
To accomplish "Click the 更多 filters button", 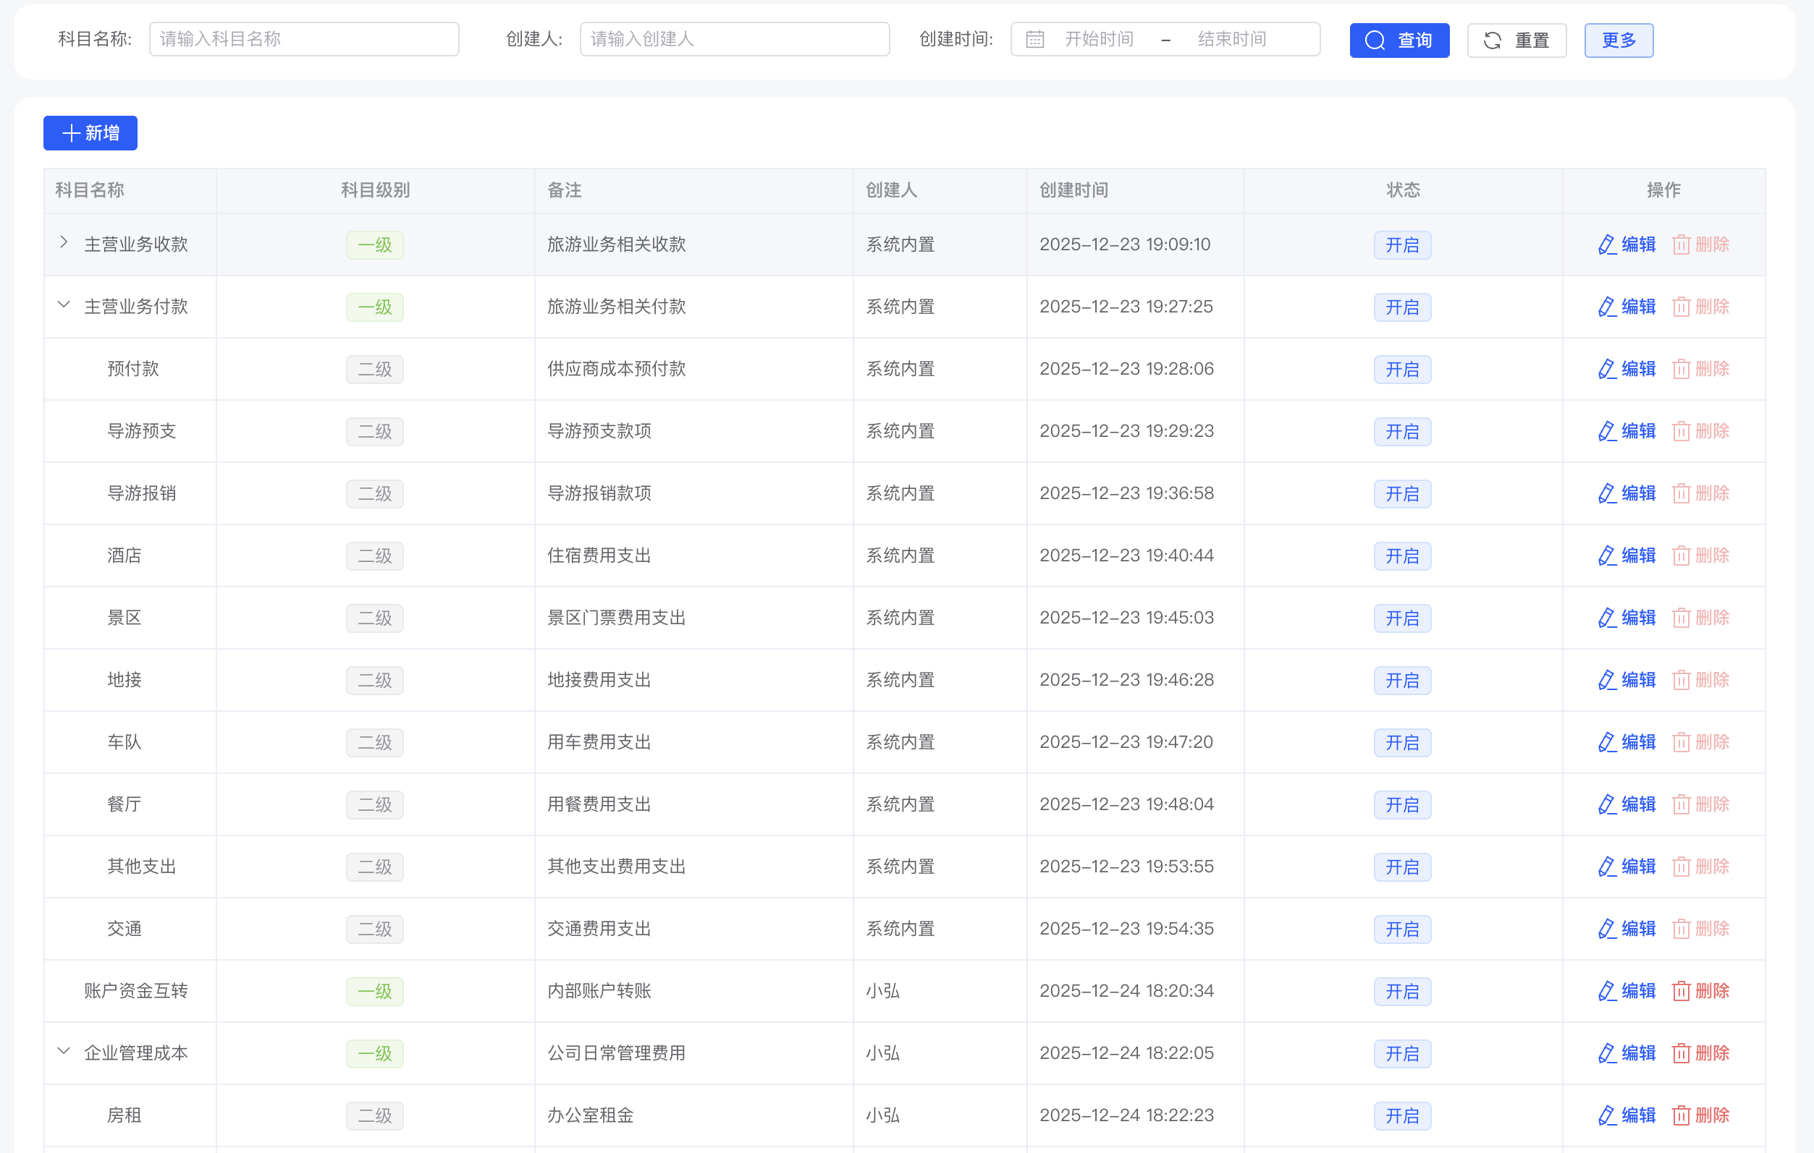I will click(1618, 40).
